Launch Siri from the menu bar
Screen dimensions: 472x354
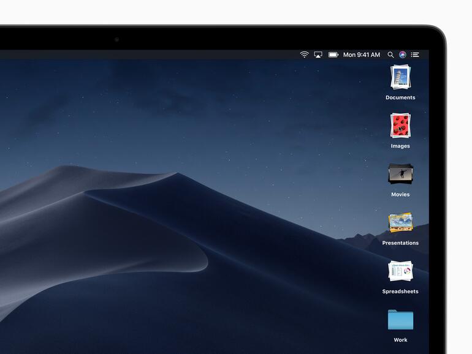[x=403, y=55]
